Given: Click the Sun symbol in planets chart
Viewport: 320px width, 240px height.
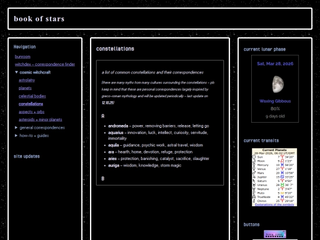Looking at the screenshot, I should [x=254, y=157].
